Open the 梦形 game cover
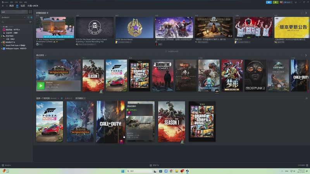Image resolution: width=310 pixels, height=174 pixels. pyautogui.click(x=232, y=75)
